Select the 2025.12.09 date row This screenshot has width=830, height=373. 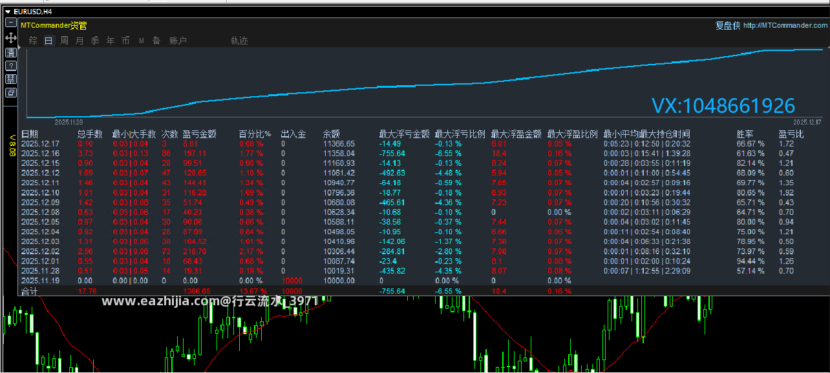(40, 202)
